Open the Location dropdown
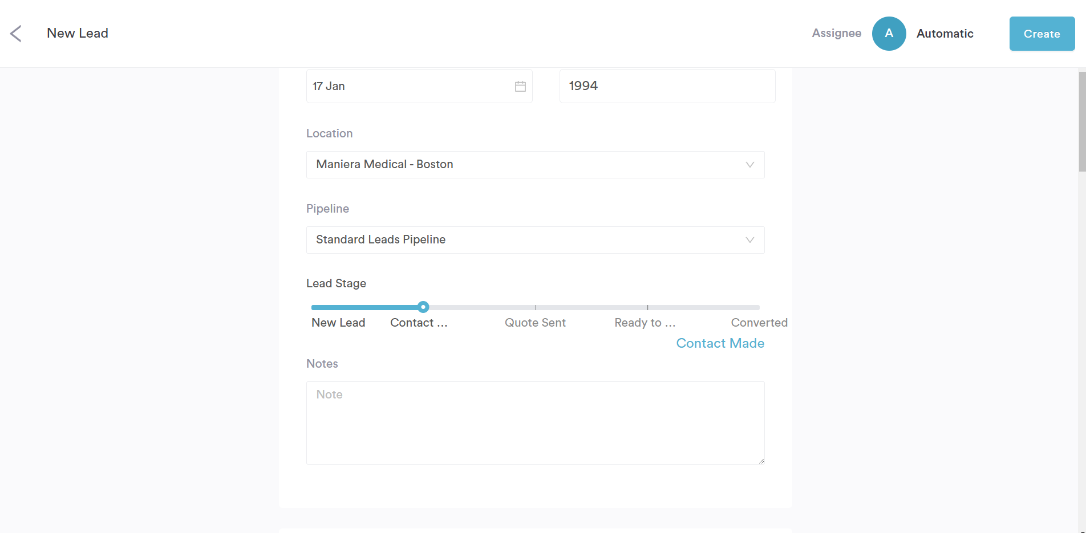1086x533 pixels. pyautogui.click(x=535, y=165)
